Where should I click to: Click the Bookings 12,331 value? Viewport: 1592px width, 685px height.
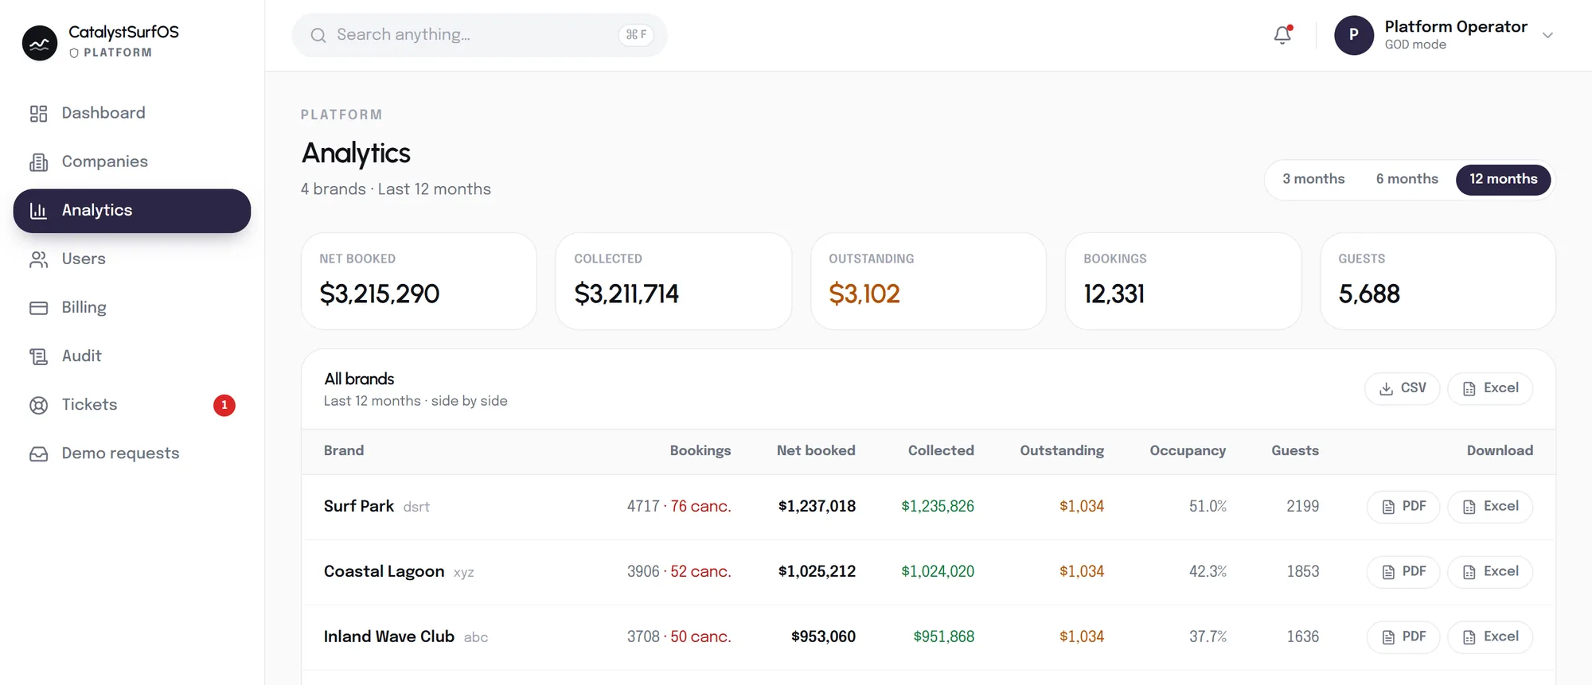tap(1114, 294)
